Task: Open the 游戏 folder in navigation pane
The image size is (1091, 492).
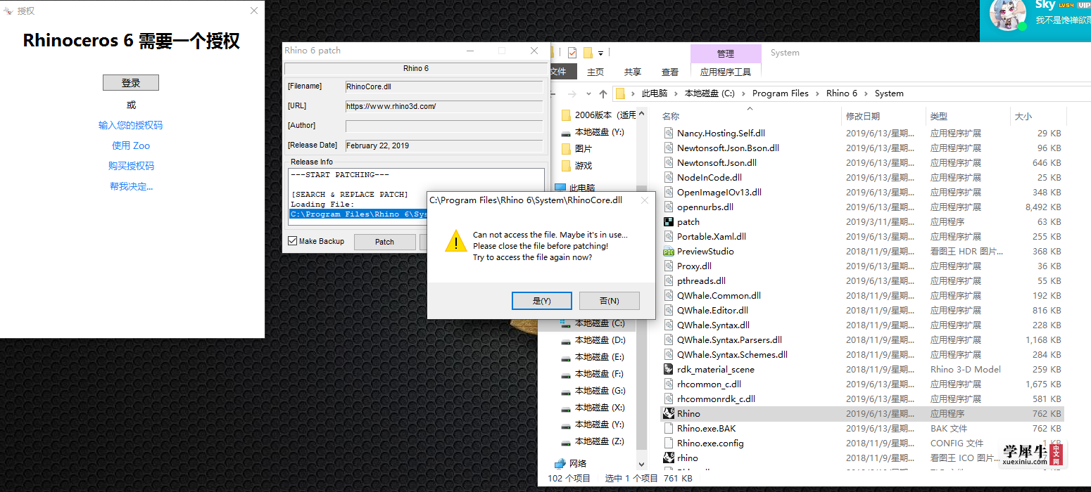Action: tap(584, 166)
